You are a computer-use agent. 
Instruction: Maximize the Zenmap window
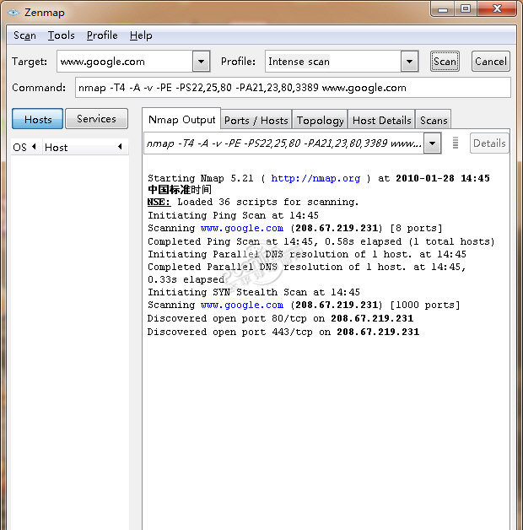(466, 8)
